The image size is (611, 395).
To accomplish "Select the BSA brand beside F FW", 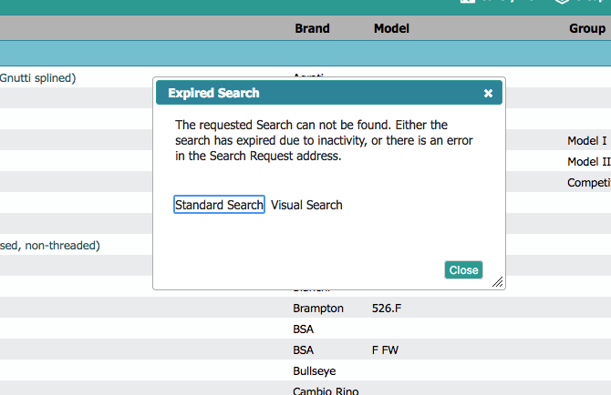I will click(304, 350).
